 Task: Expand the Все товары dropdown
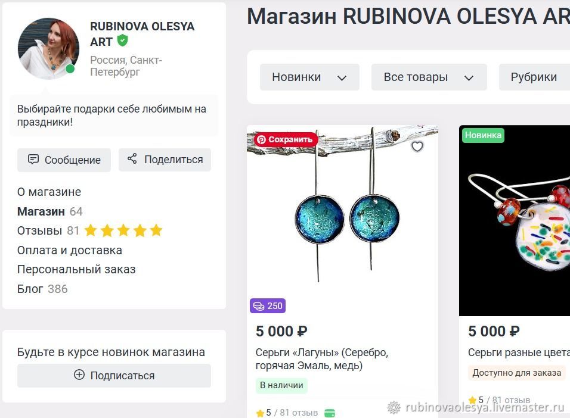pyautogui.click(x=429, y=77)
